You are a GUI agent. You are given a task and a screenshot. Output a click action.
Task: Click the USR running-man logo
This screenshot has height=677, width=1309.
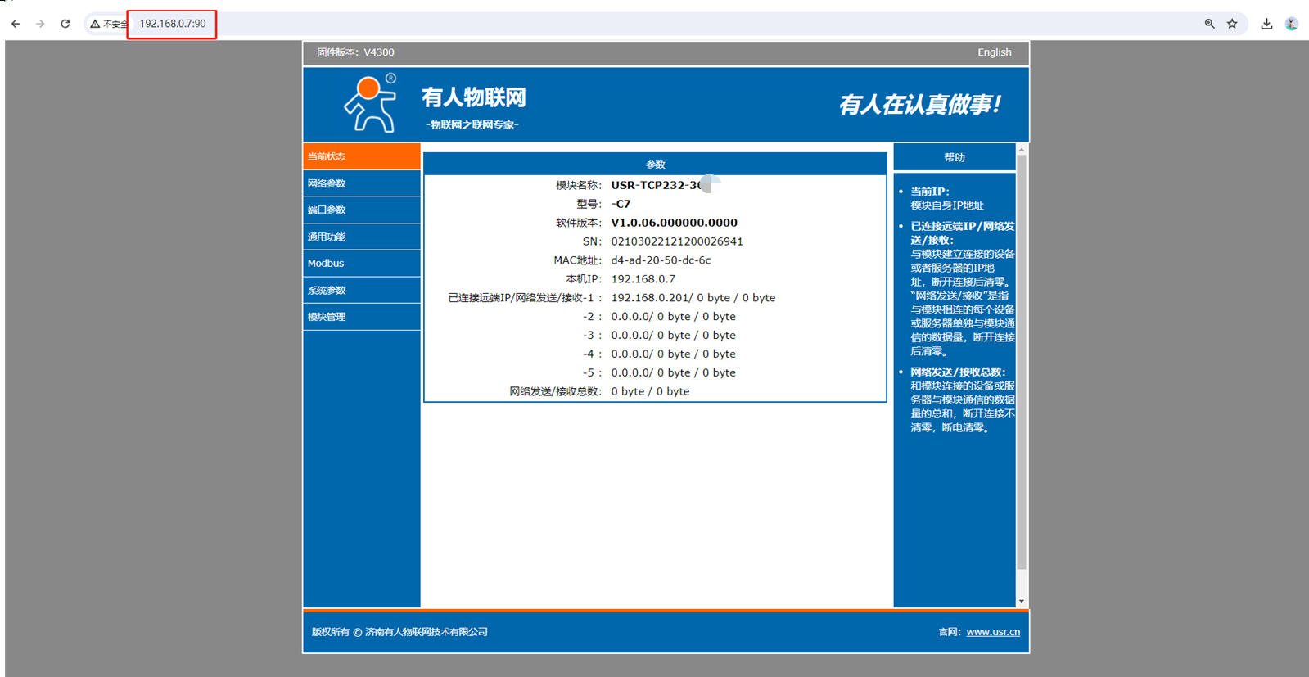371,103
